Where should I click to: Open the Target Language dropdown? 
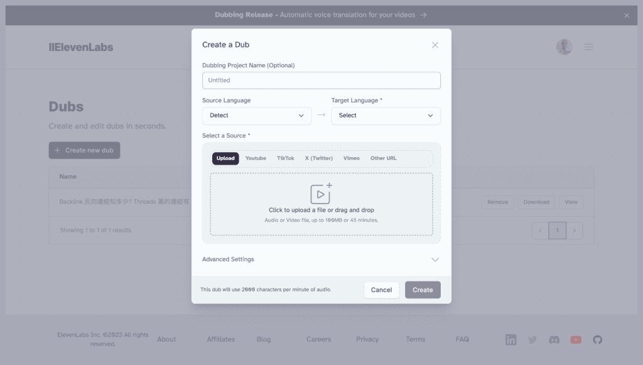pyautogui.click(x=386, y=116)
